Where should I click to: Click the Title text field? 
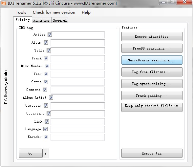click(x=78, y=51)
